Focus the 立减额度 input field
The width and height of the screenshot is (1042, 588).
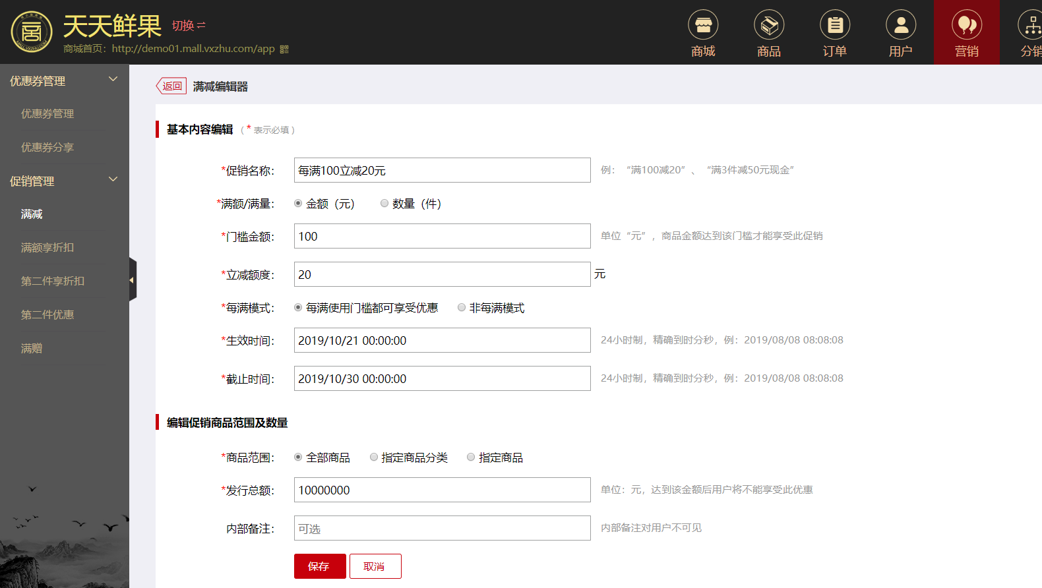(x=442, y=274)
